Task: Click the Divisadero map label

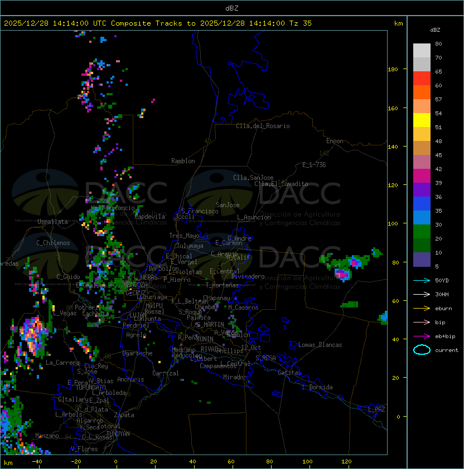Action: 248,276
